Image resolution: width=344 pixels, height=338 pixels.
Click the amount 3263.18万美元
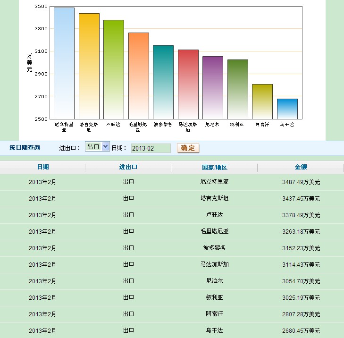pos(301,232)
